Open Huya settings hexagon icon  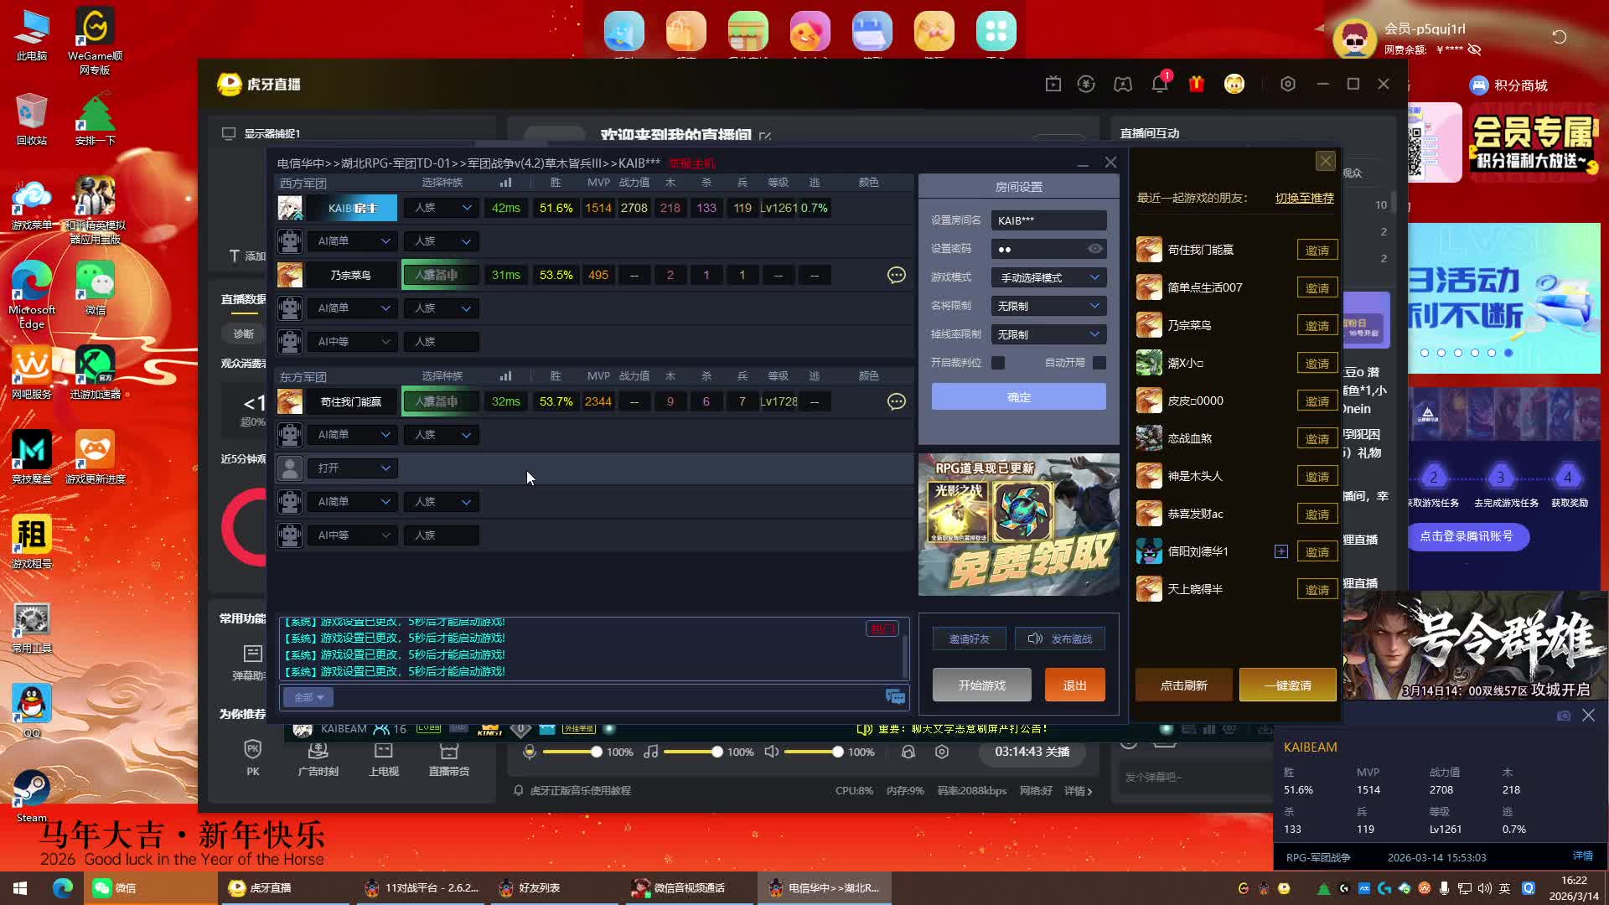coord(1288,84)
